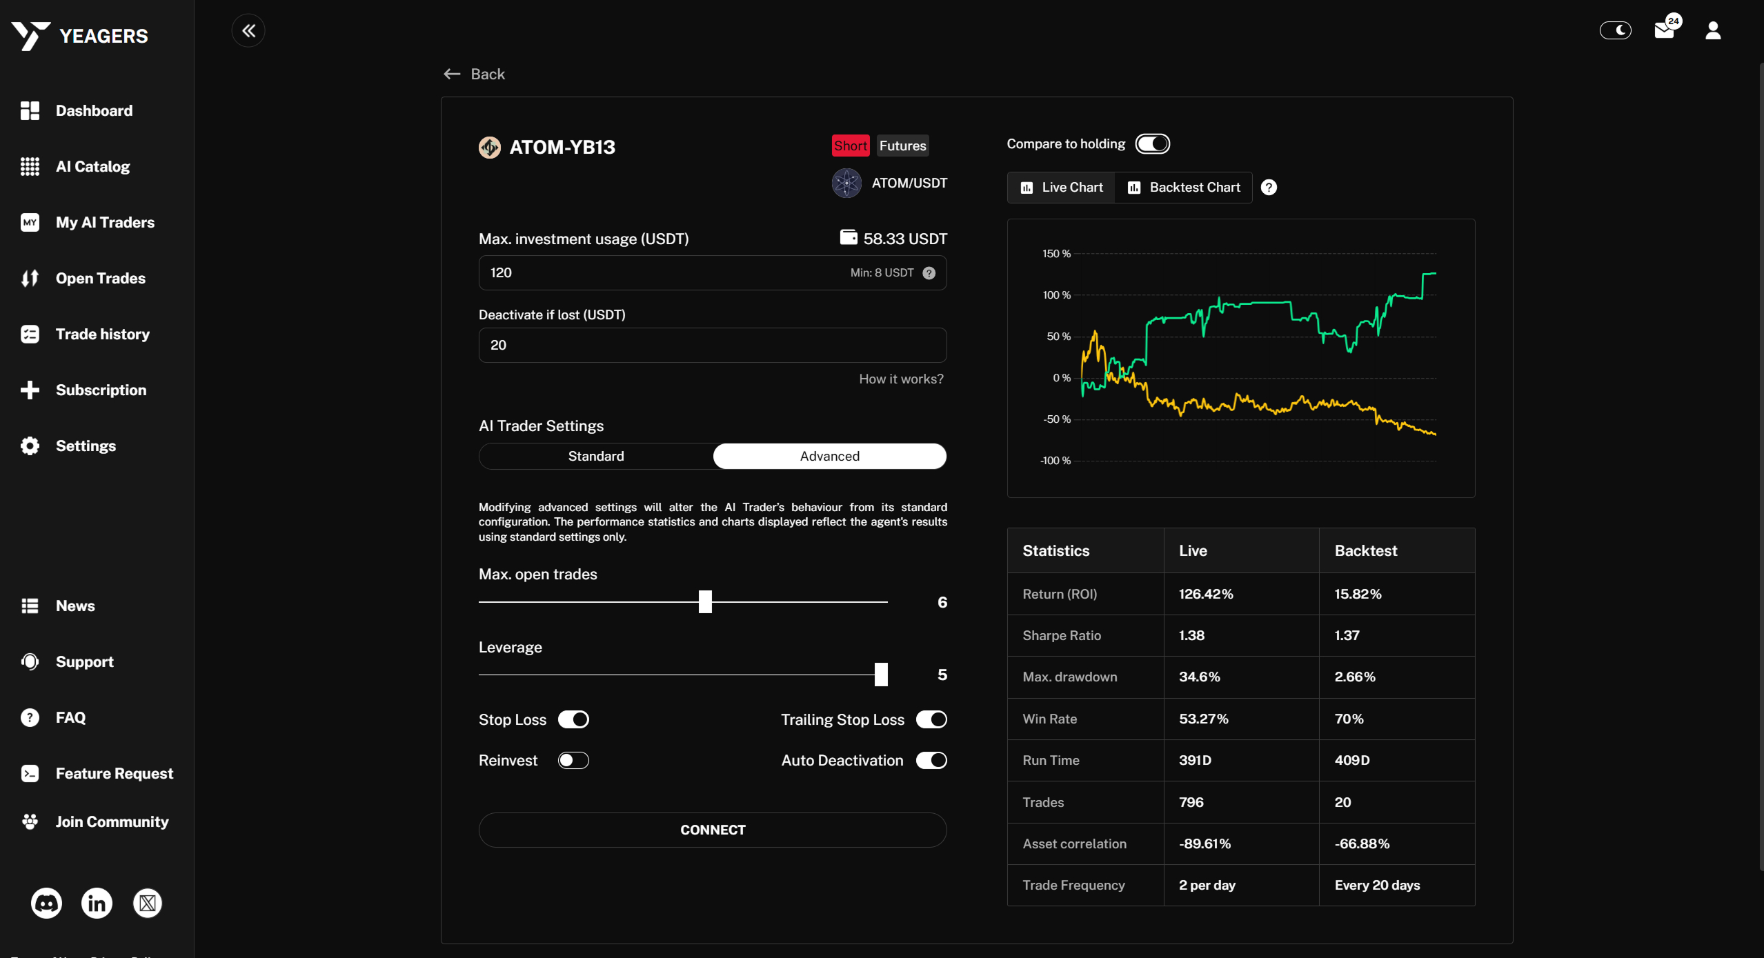The height and width of the screenshot is (958, 1764).
Task: Open the Open Trades arrows icon
Action: 30,278
